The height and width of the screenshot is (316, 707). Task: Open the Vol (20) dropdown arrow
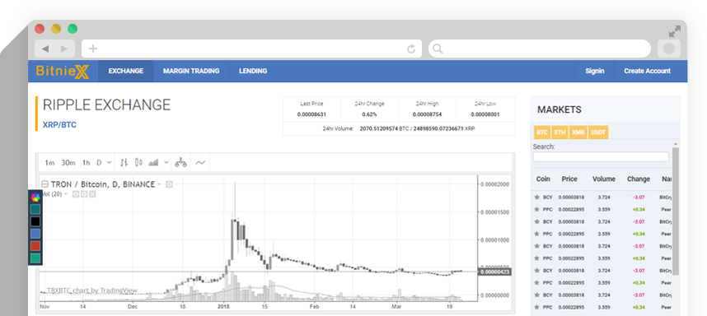tap(66, 194)
